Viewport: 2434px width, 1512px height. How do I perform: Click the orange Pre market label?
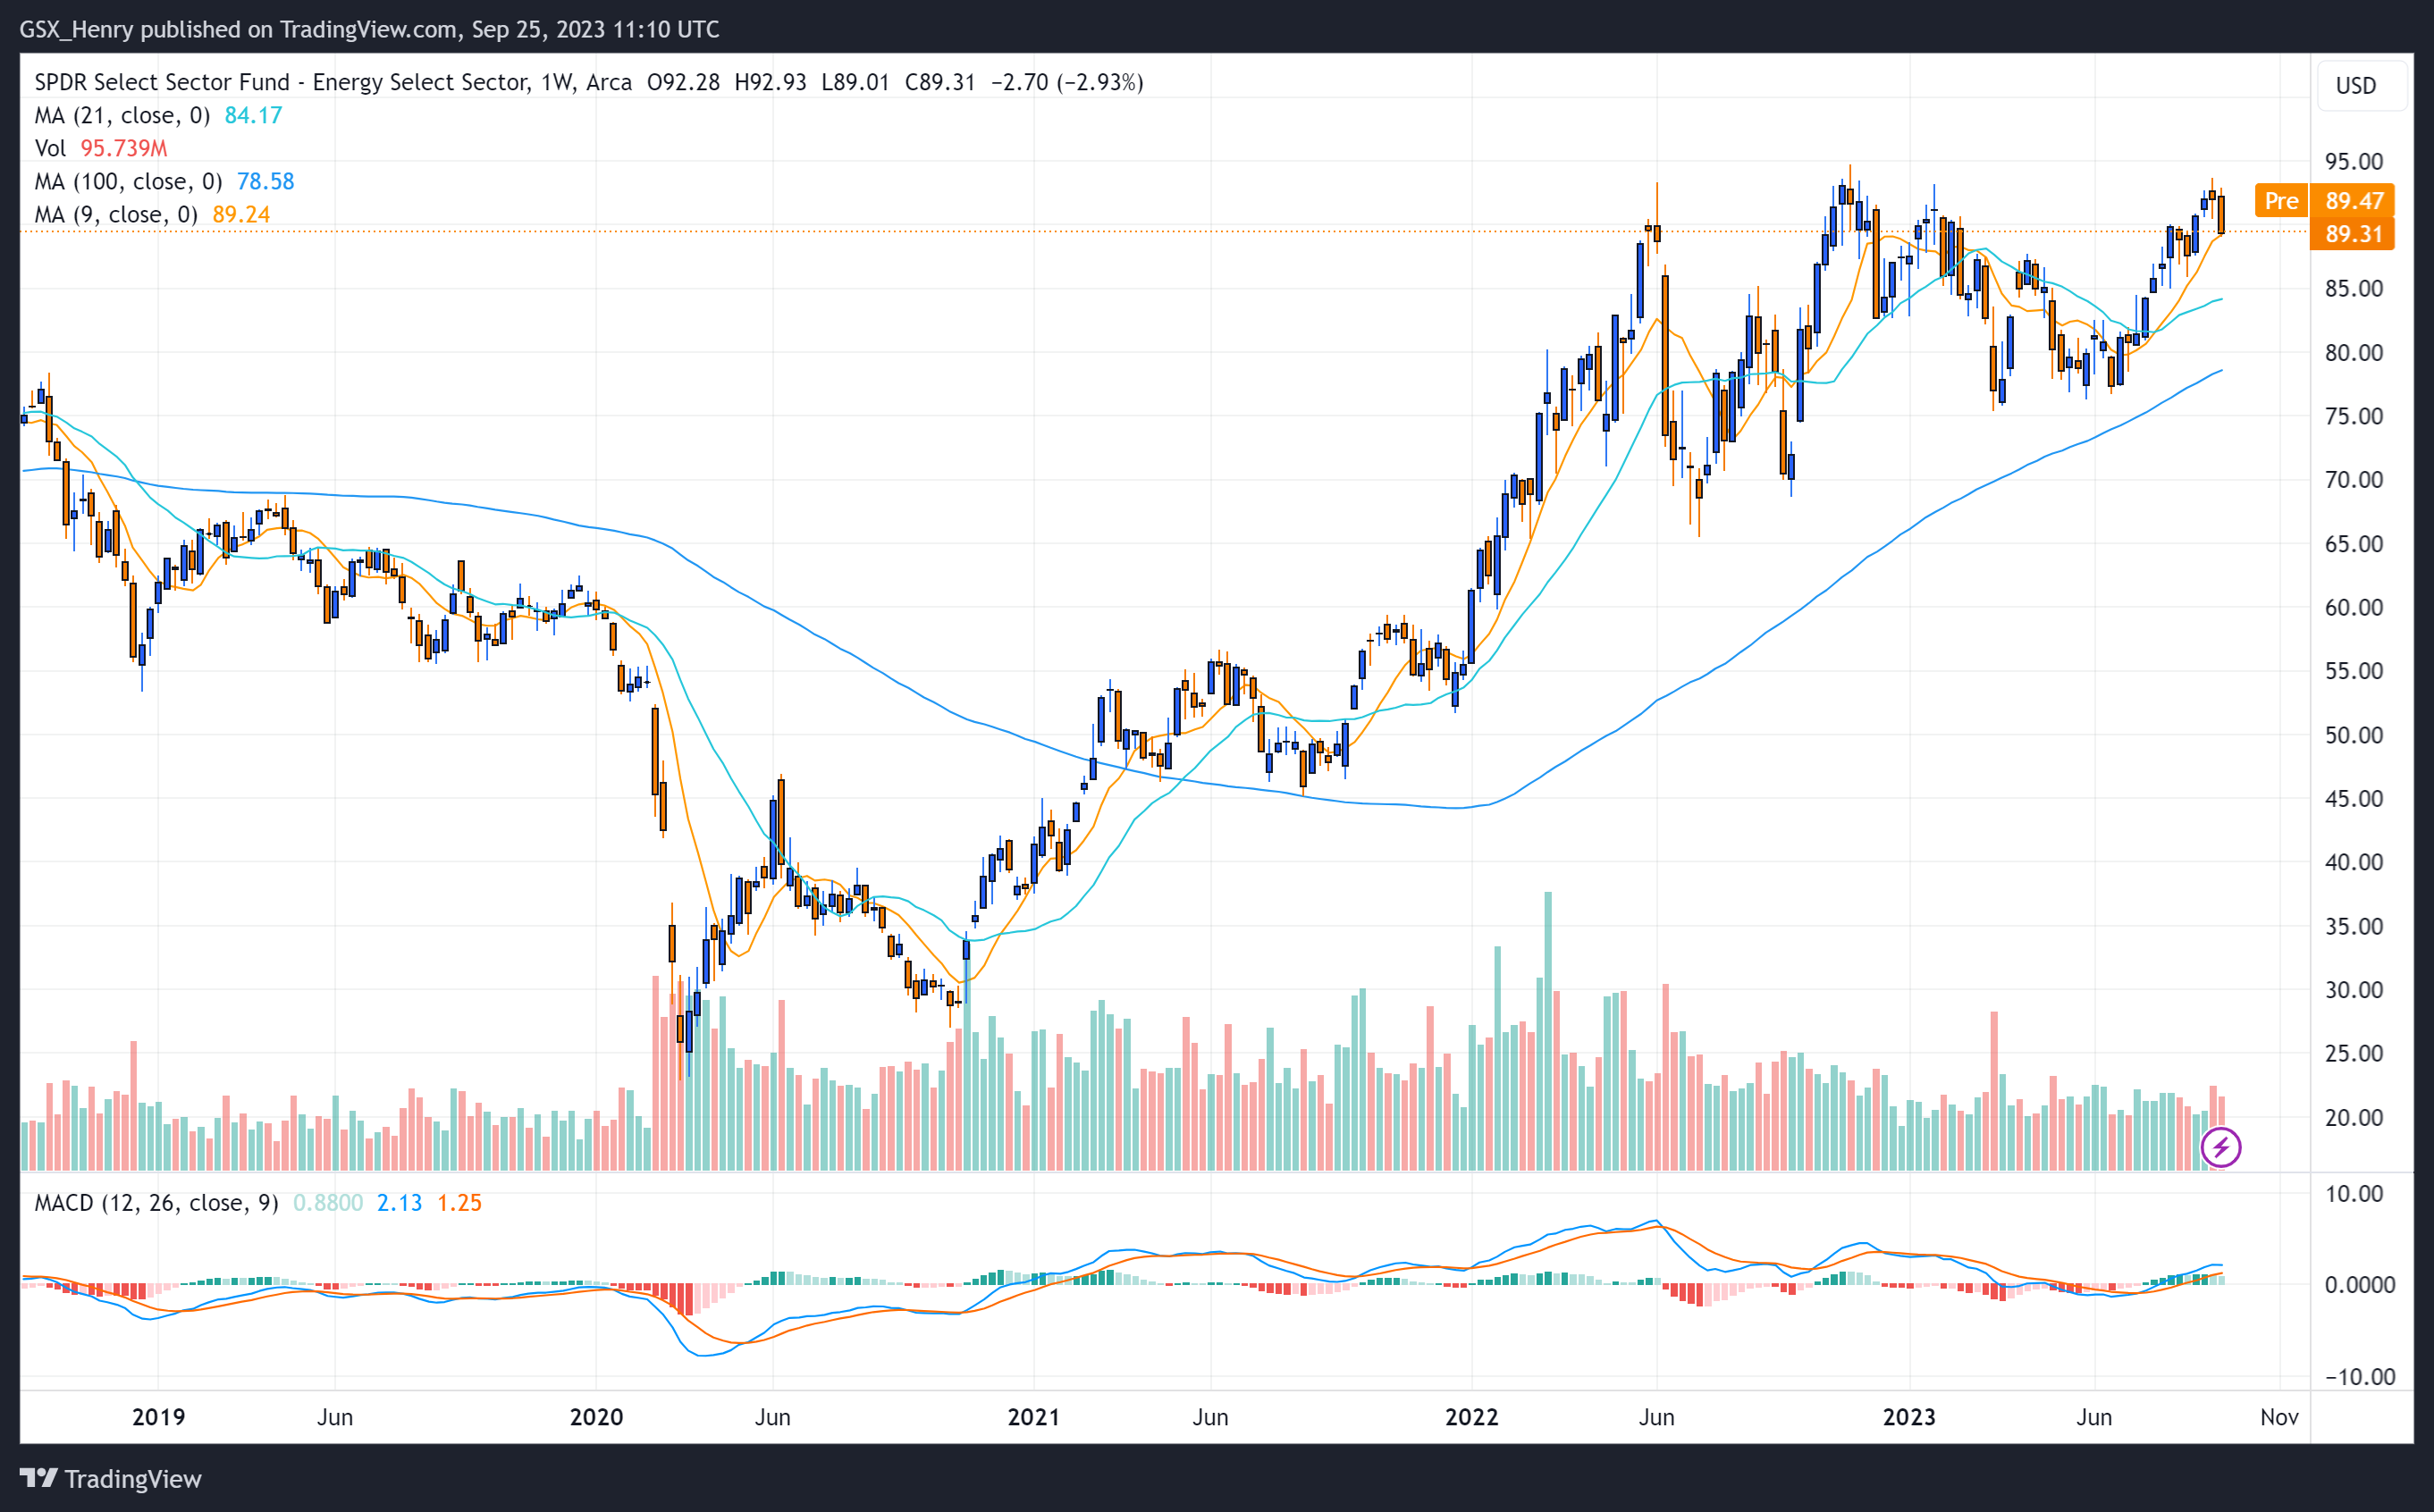pyautogui.click(x=2281, y=201)
